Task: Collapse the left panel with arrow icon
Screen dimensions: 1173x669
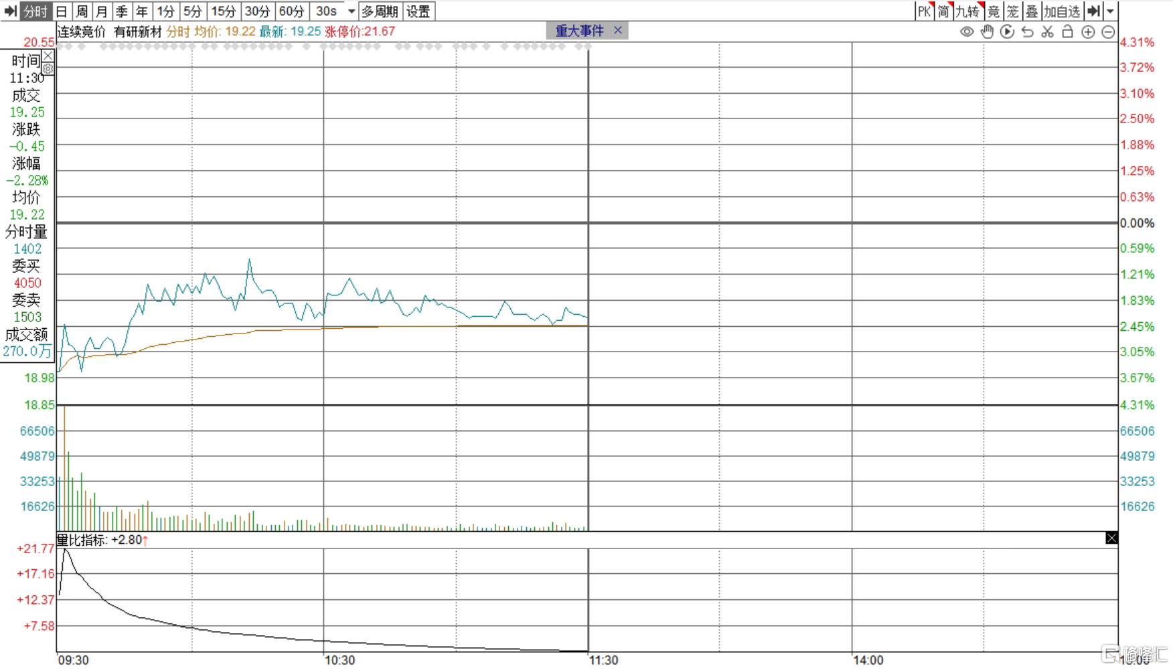Action: tap(10, 11)
